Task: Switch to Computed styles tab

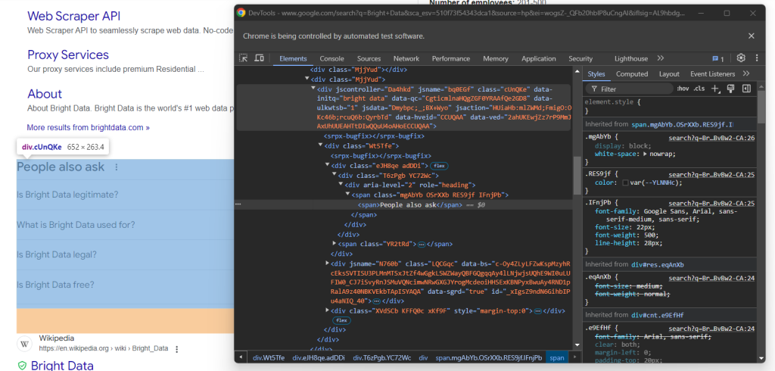Action: coord(632,73)
